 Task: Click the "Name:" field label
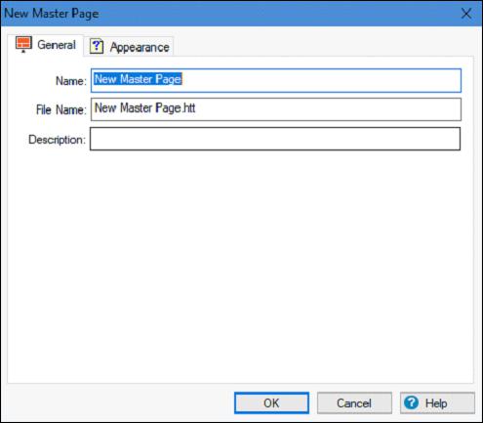(71, 81)
